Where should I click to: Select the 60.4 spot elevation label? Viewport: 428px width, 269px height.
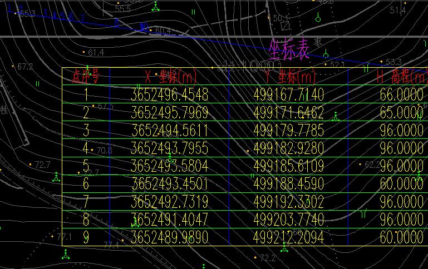point(164,31)
